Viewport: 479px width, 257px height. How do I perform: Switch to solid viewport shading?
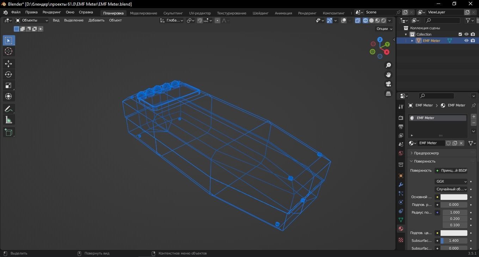pyautogui.click(x=371, y=20)
